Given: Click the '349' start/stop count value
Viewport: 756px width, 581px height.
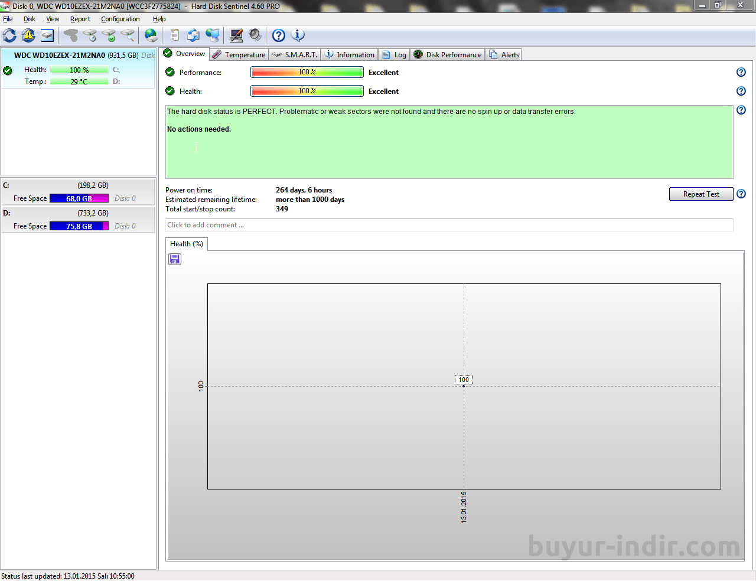Looking at the screenshot, I should coord(282,209).
